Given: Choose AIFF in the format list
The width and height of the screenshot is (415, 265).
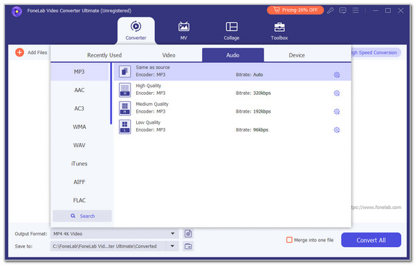Looking at the screenshot, I should click(80, 182).
